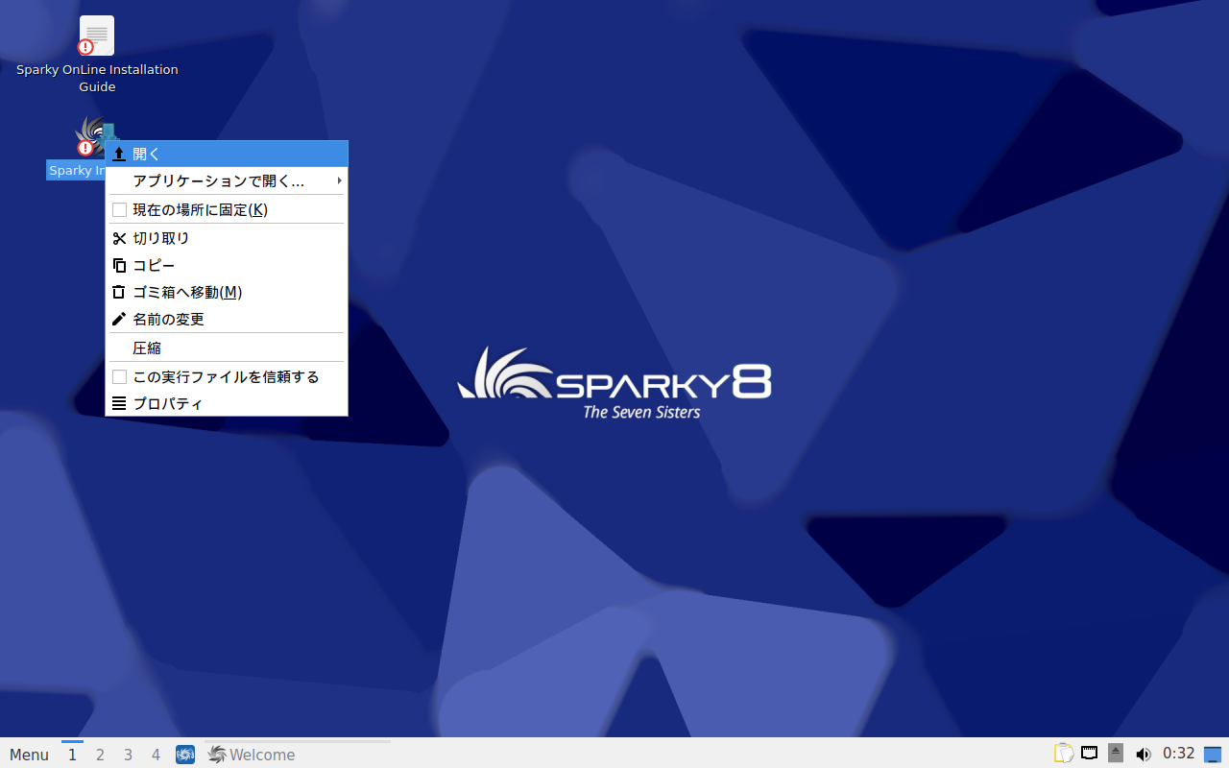Screen dimensions: 1229x768
Task: Open プロパティ from the context menu
Action: pyautogui.click(x=227, y=403)
